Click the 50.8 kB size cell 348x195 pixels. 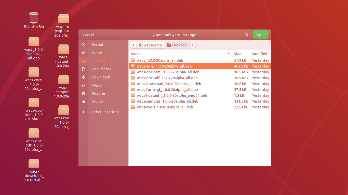tap(240, 84)
